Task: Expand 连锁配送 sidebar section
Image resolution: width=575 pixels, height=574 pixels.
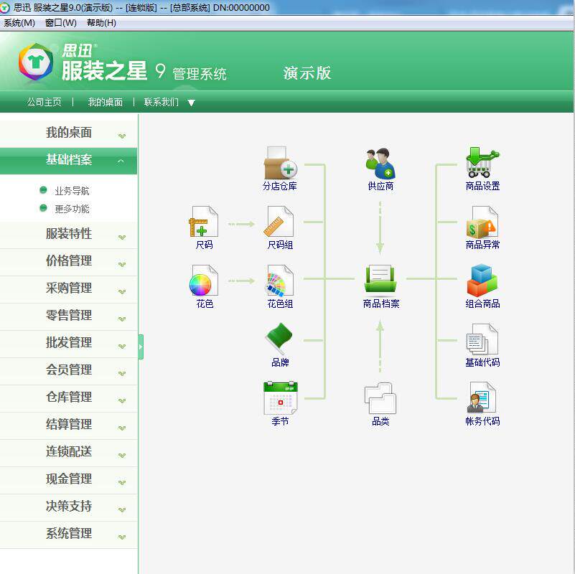Action: pos(69,452)
